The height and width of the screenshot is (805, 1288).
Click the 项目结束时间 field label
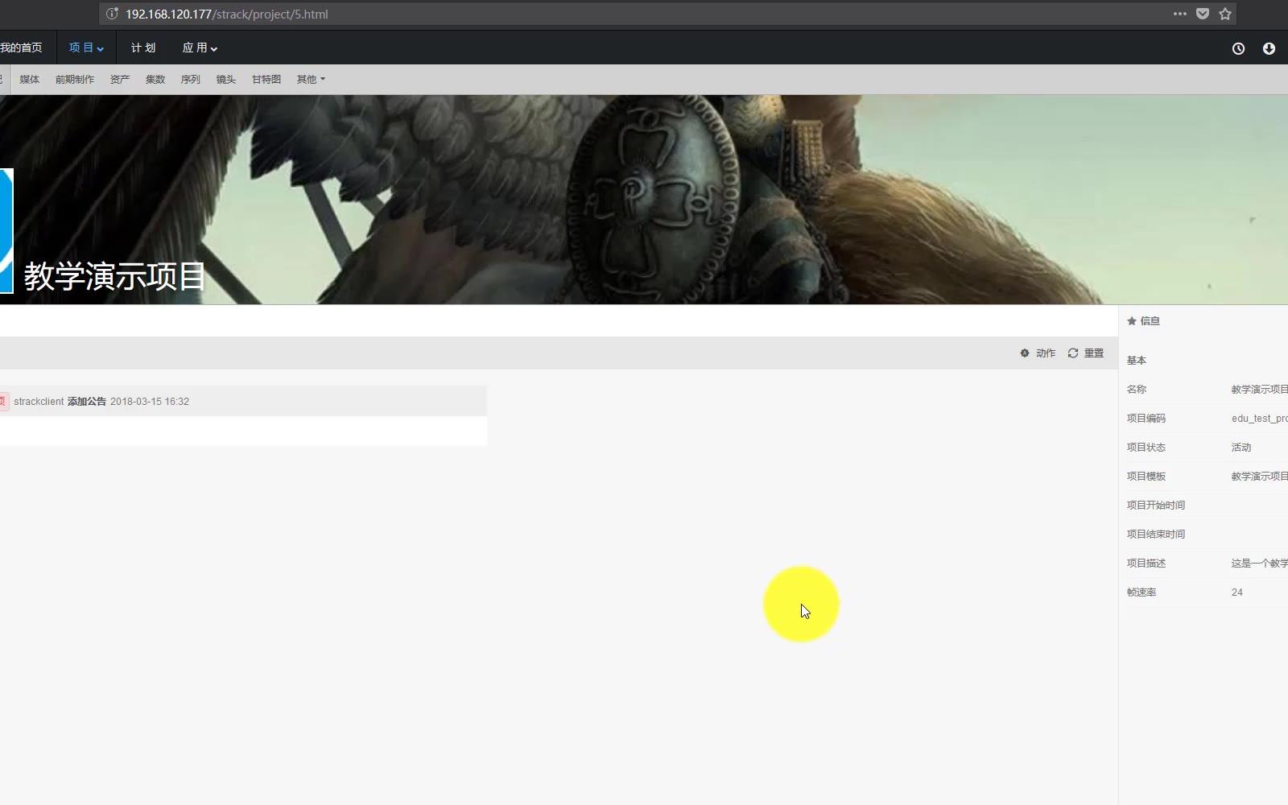tap(1156, 535)
